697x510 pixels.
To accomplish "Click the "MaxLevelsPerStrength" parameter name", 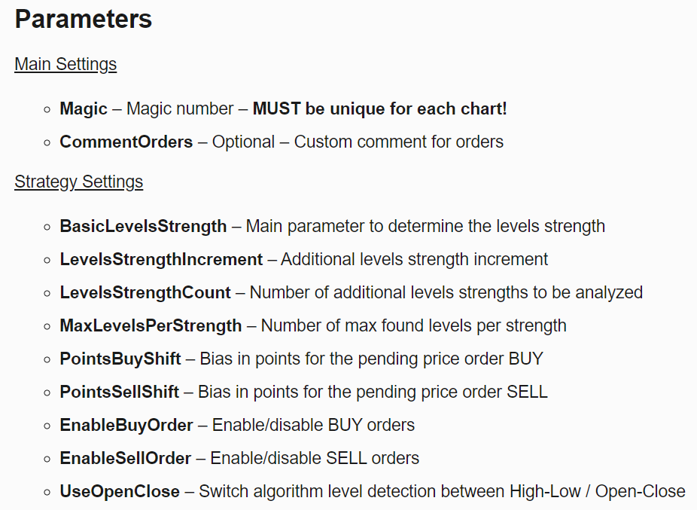I will coord(151,325).
